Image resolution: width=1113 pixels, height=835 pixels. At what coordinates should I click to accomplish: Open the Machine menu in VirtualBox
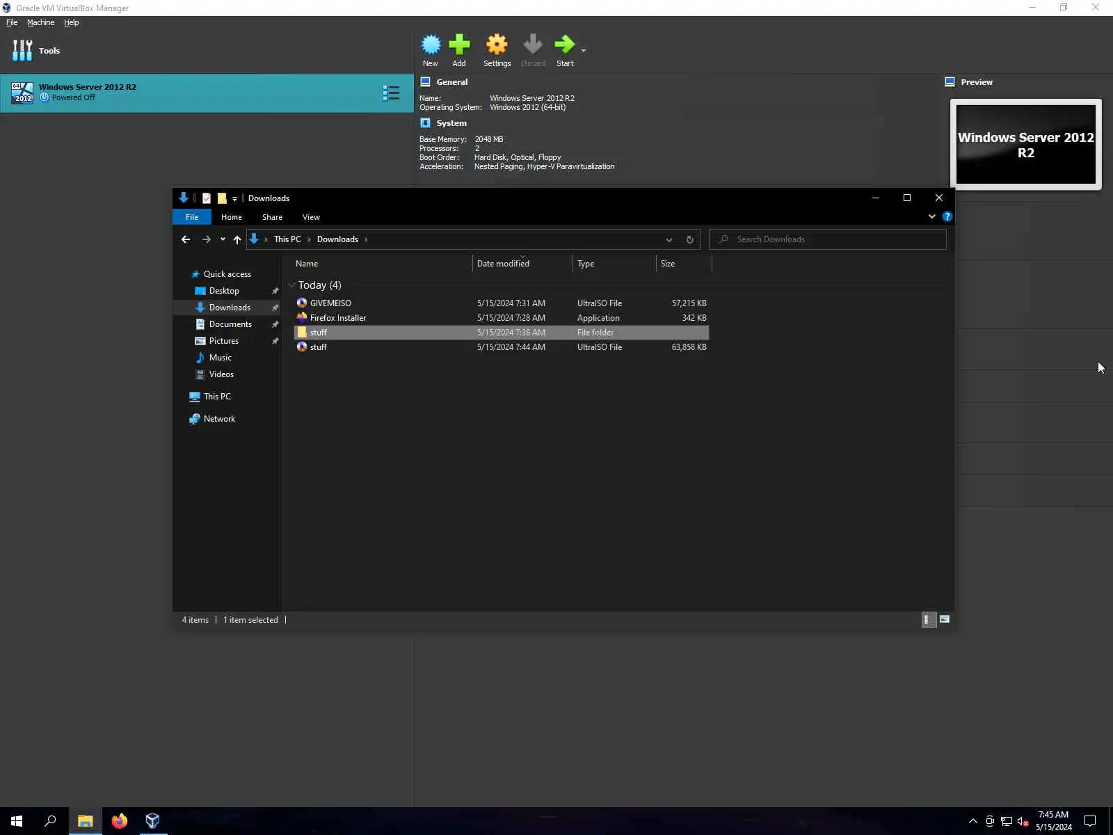40,22
